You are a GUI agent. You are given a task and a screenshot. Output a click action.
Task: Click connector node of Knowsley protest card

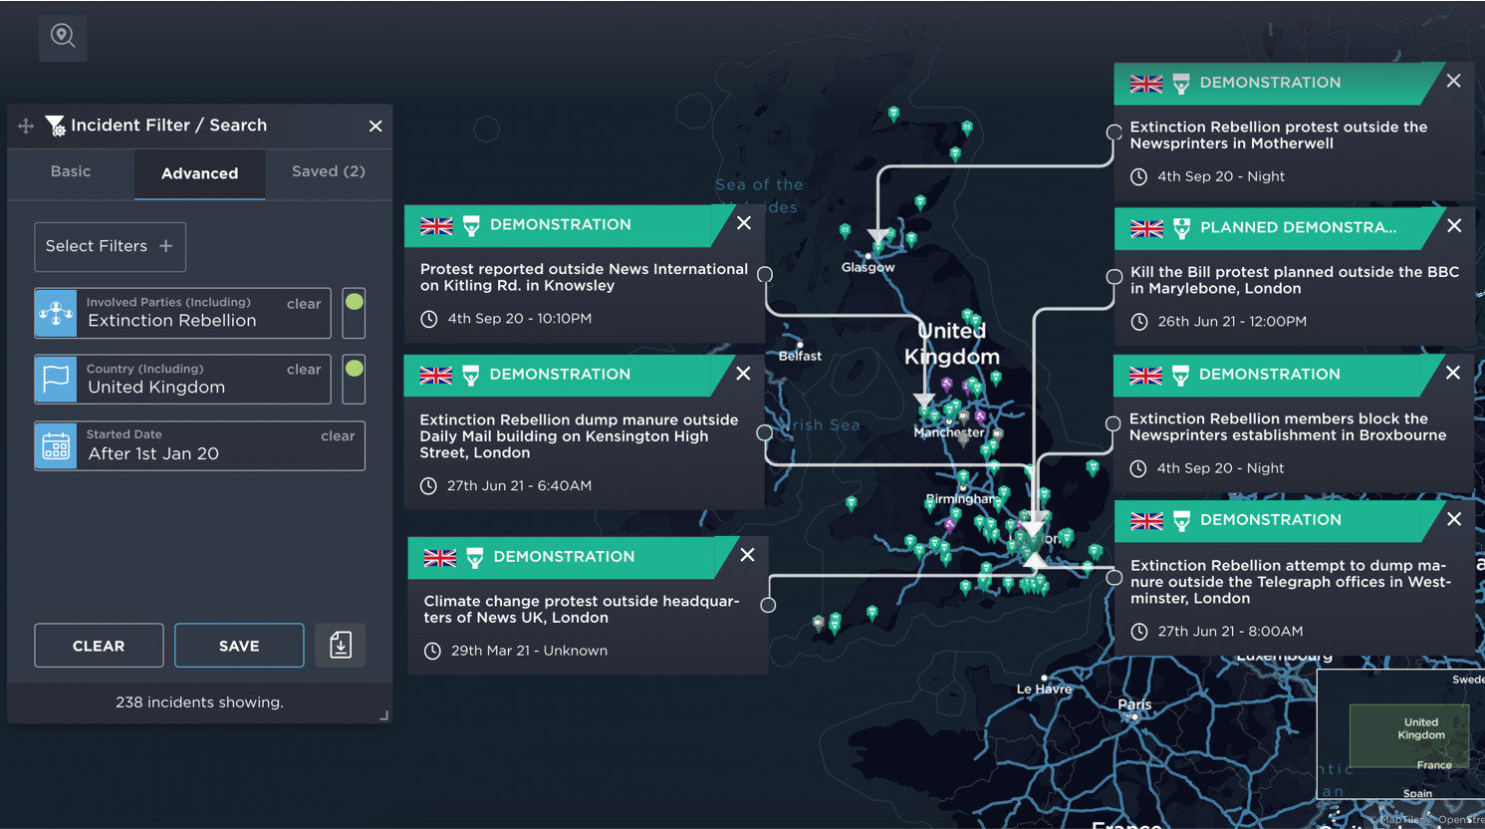click(x=765, y=274)
